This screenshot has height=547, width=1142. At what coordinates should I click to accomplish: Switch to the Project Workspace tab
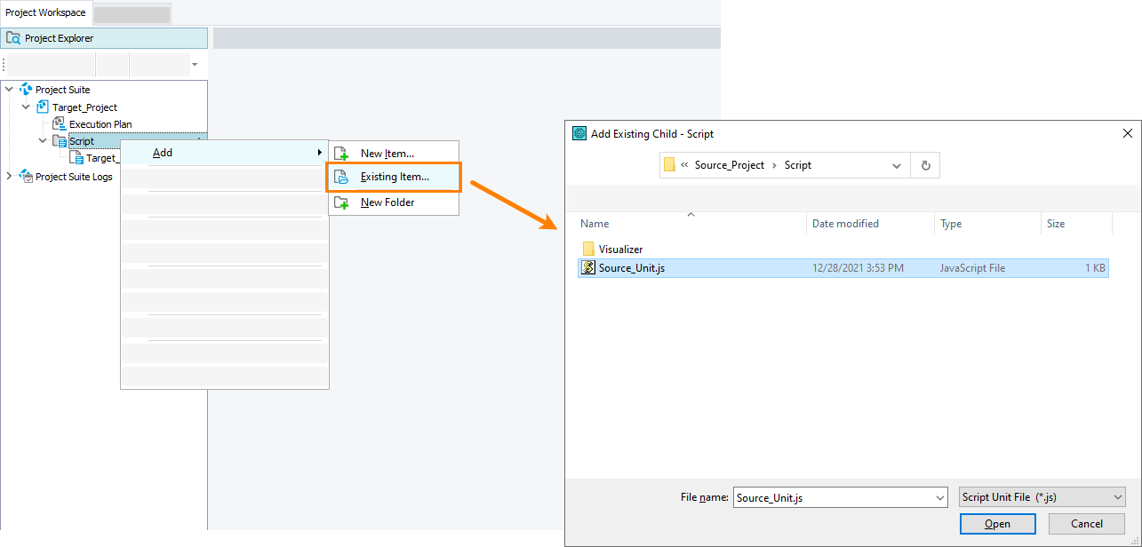click(x=45, y=12)
